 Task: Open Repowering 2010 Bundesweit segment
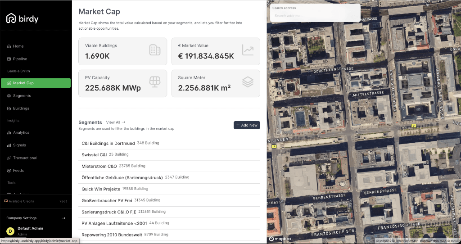point(169,235)
